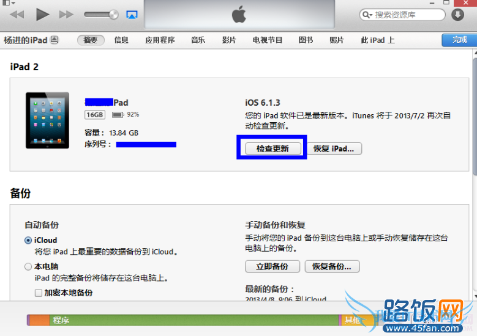Open the AirPlay icon
This screenshot has height=336, width=477.
tap(132, 15)
